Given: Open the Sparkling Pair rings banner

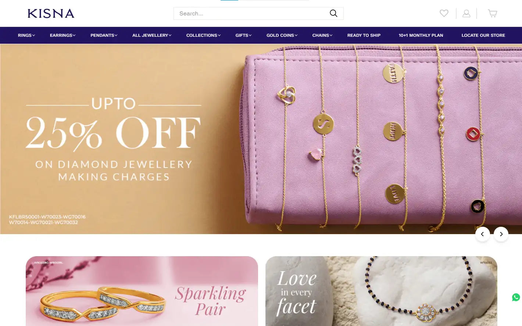Looking at the screenshot, I should click(142, 291).
